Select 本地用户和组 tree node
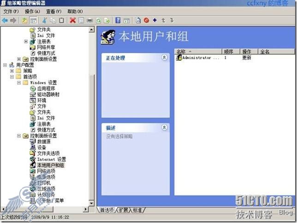Image resolution: width=297 pixels, height=223 pixels. (x=50, y=165)
